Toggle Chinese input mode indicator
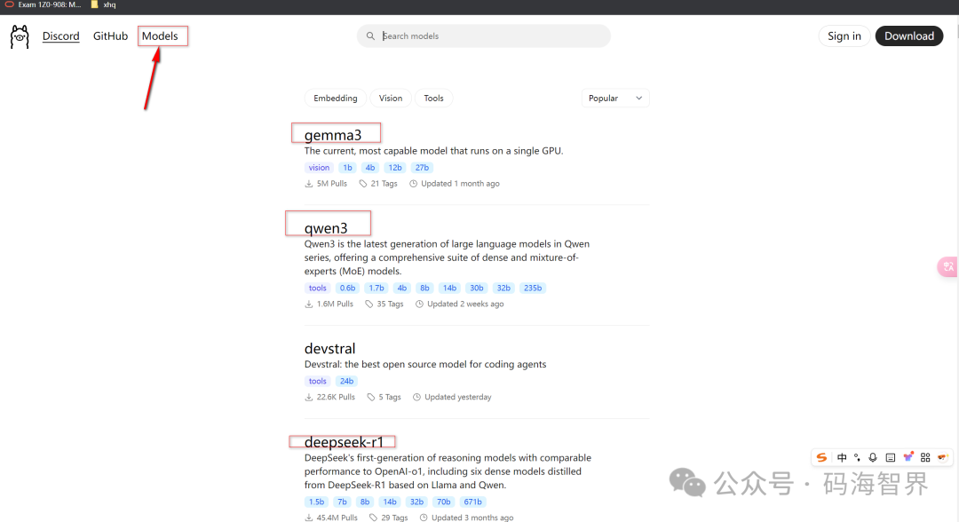The height and width of the screenshot is (522, 959). coord(842,457)
